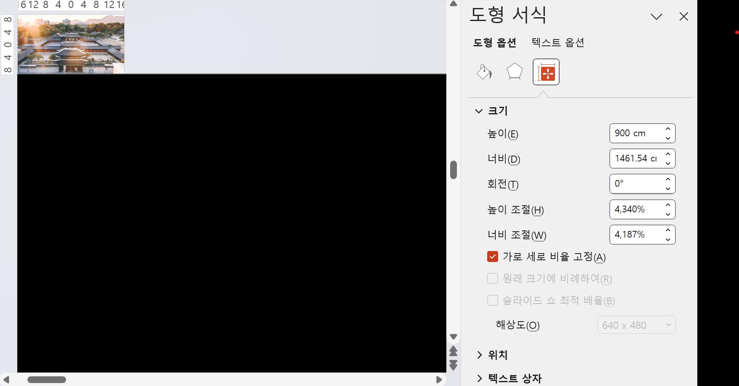This screenshot has width=739, height=386.
Task: Open the 해상도 resolution dropdown
Action: (x=636, y=325)
